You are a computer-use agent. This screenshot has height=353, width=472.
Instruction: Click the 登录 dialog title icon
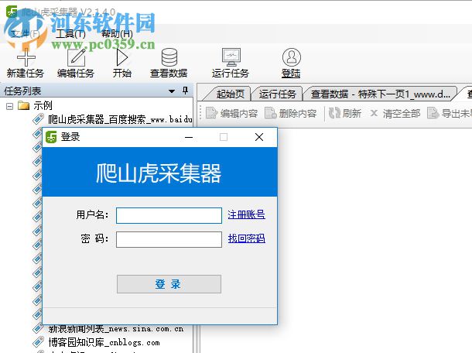coord(51,137)
